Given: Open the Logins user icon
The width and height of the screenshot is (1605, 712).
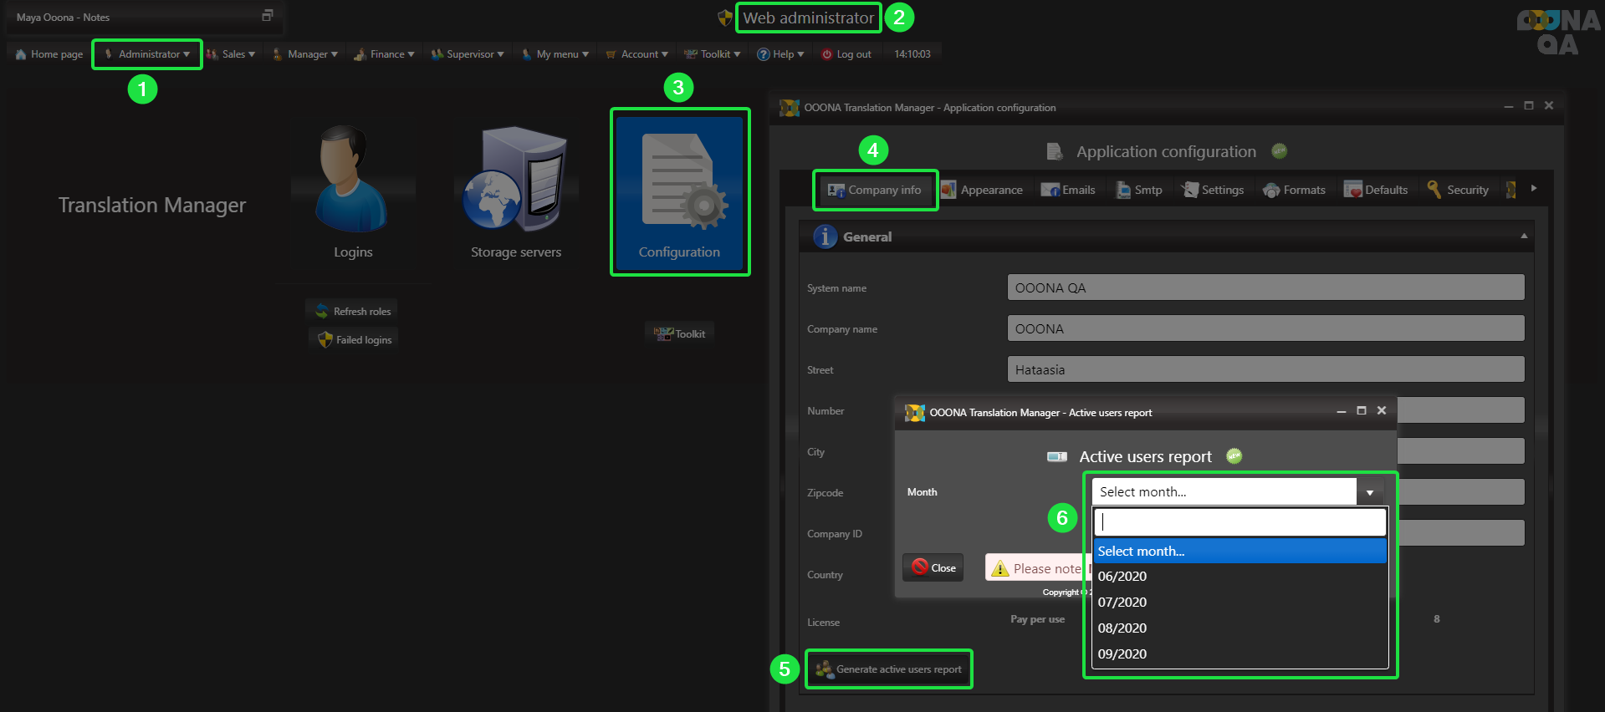Looking at the screenshot, I should click(352, 180).
